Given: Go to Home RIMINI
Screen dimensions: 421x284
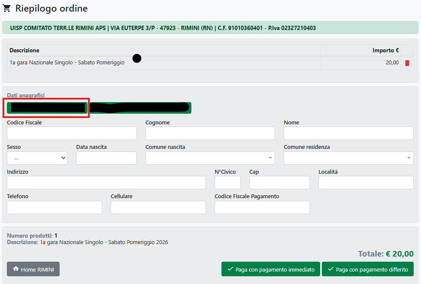Looking at the screenshot, I should [33, 269].
